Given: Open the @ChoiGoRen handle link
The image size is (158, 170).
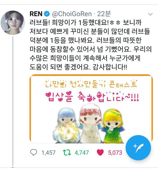Looking at the screenshot, I should (x=72, y=14).
